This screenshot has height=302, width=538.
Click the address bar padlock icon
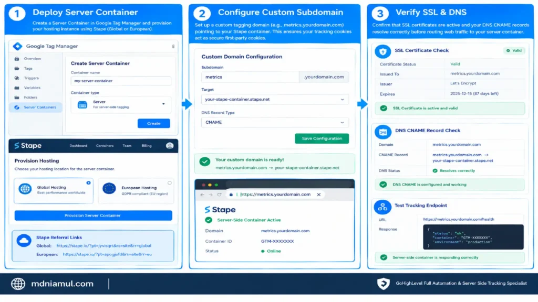click(x=231, y=195)
